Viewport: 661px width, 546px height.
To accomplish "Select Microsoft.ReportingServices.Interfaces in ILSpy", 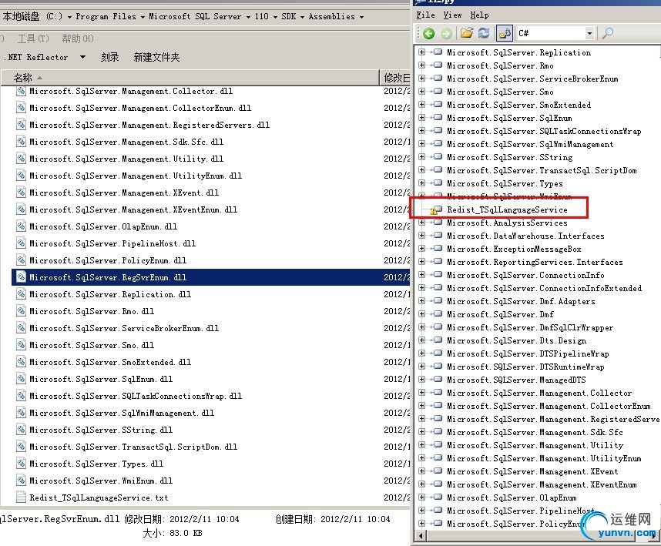I will 535,262.
